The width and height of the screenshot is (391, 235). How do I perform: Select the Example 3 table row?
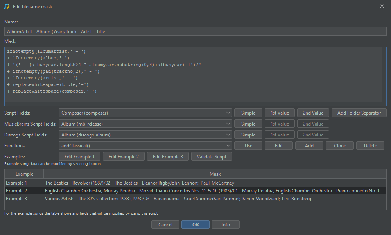(x=195, y=199)
